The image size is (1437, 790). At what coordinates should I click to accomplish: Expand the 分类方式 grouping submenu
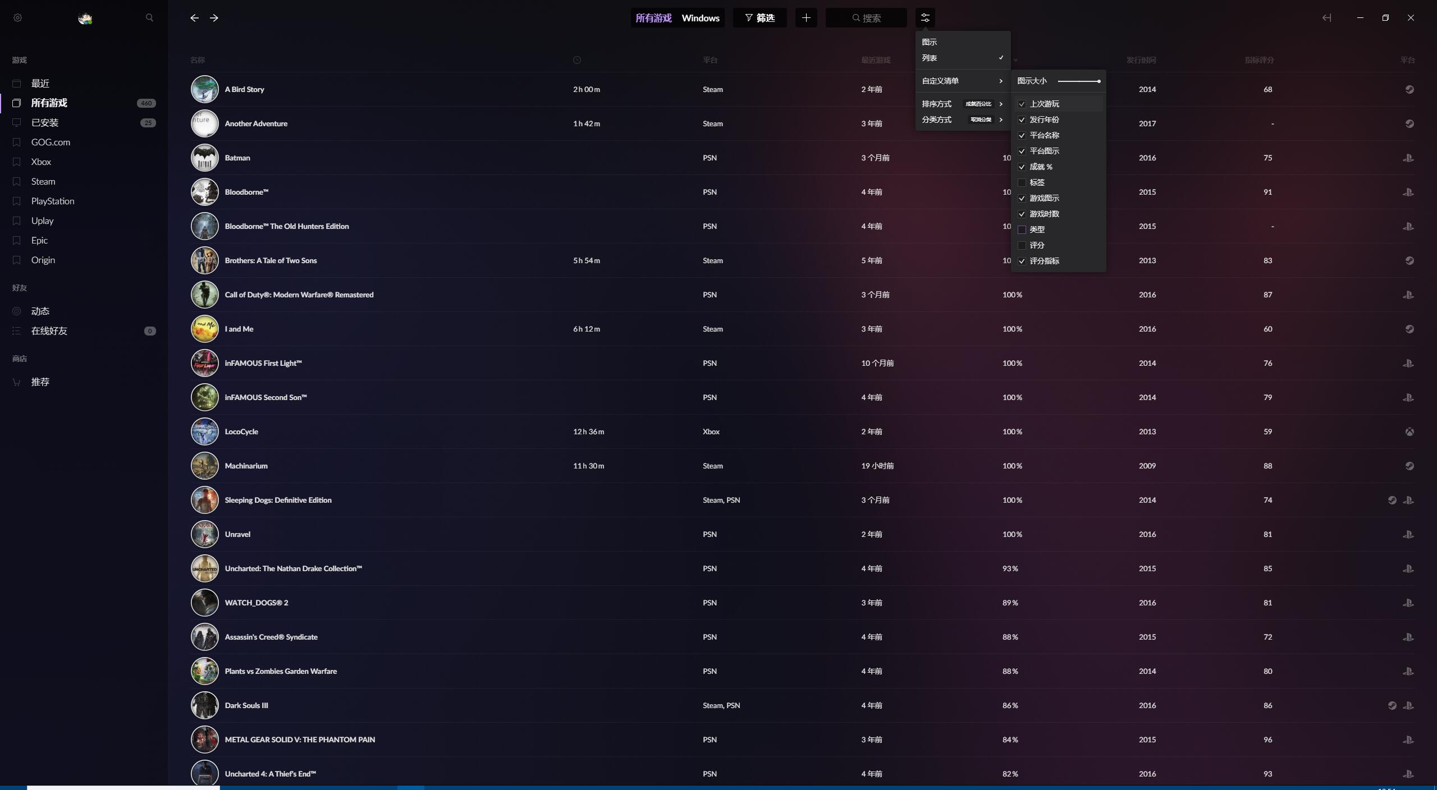[x=963, y=120]
